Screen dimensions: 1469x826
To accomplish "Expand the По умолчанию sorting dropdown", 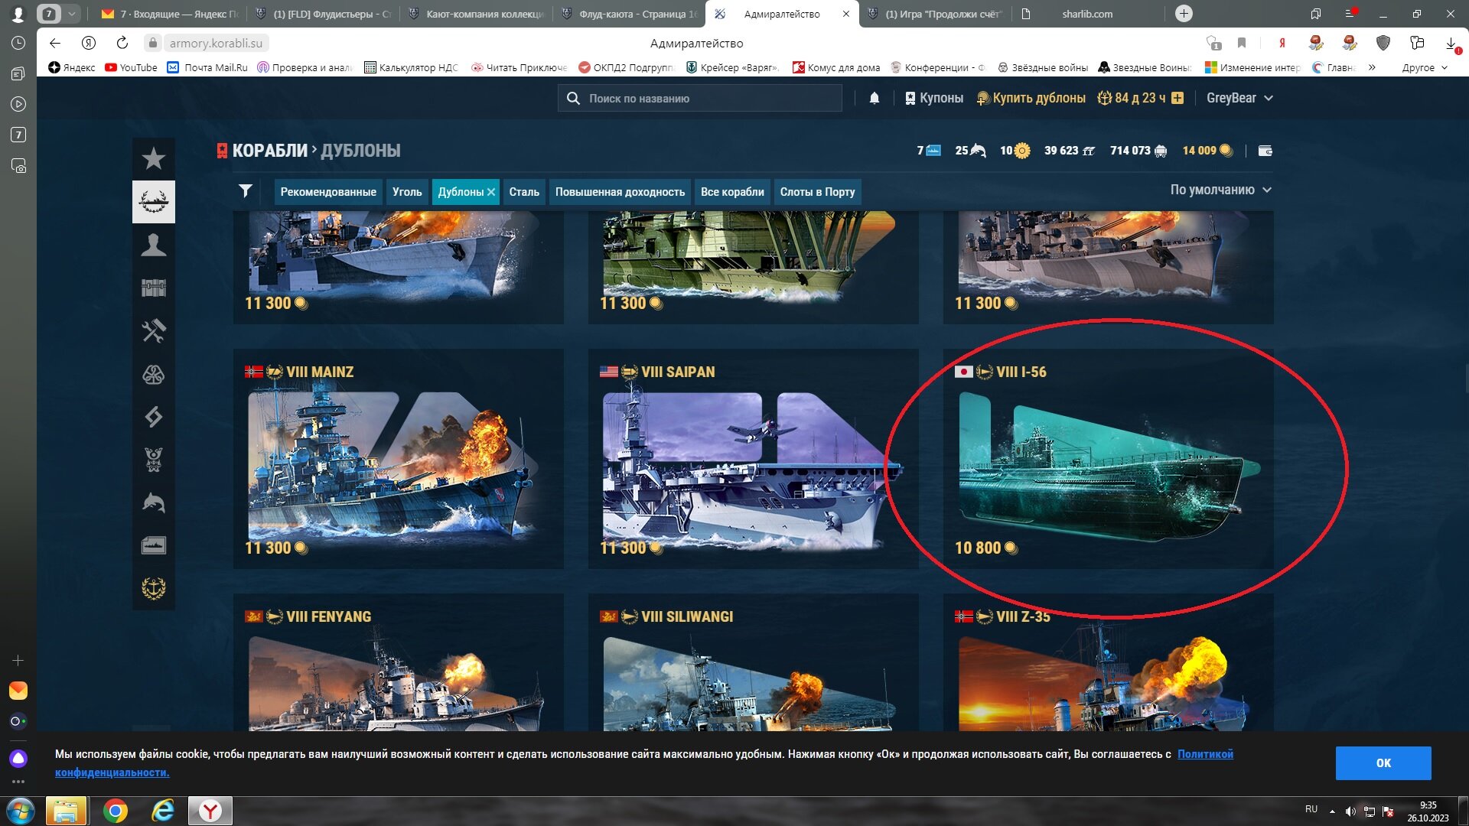I will pos(1220,190).
